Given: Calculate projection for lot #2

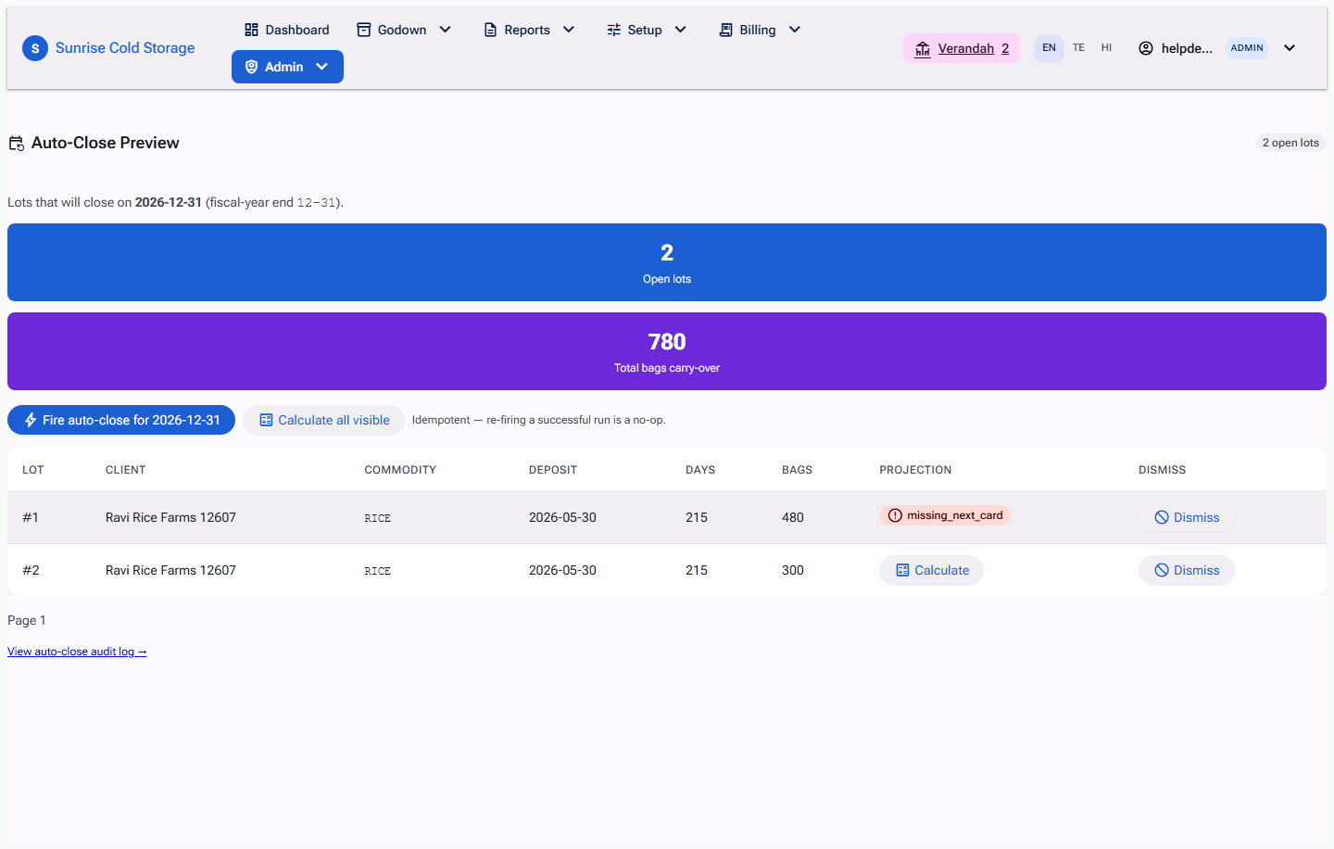Looking at the screenshot, I should point(931,570).
